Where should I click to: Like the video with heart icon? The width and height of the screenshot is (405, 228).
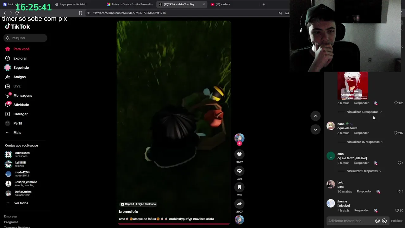pos(239,154)
